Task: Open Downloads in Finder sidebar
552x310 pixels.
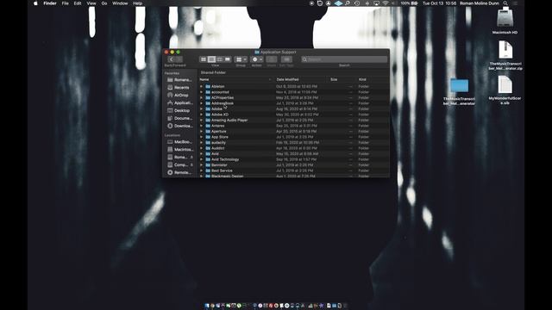Action: point(179,126)
